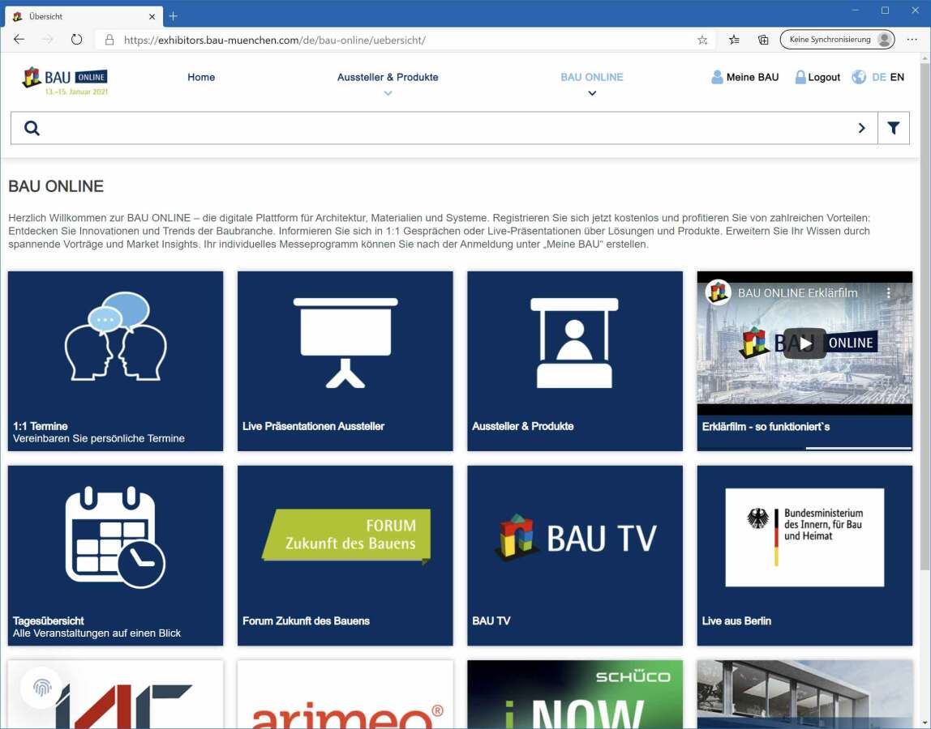This screenshot has width=931, height=729.
Task: Click the presentation screen icon
Action: pyautogui.click(x=345, y=343)
